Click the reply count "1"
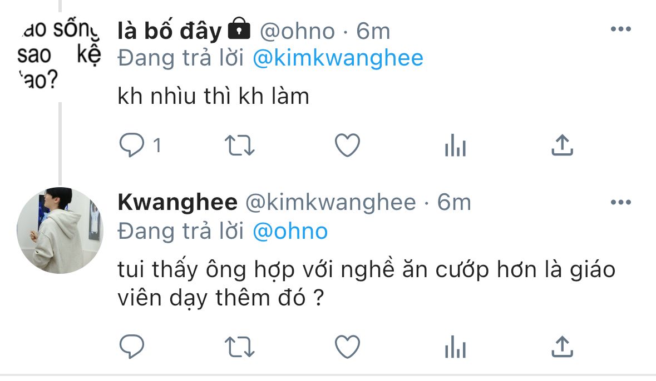Image resolution: width=656 pixels, height=381 pixels. point(157,146)
